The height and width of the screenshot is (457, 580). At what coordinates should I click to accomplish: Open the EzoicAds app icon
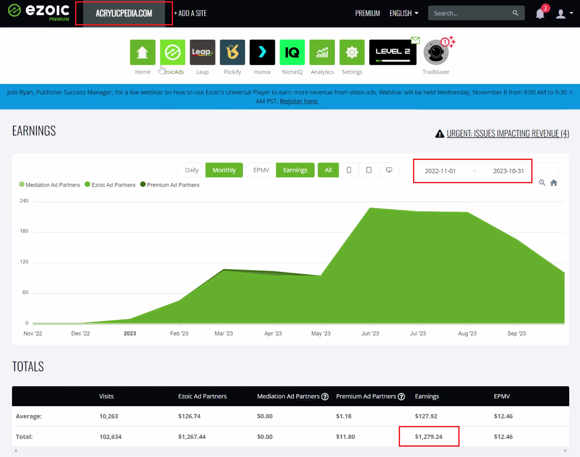(x=173, y=52)
